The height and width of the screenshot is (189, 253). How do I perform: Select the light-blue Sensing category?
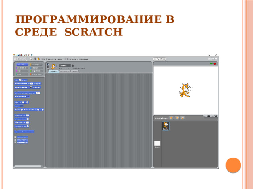36,68
